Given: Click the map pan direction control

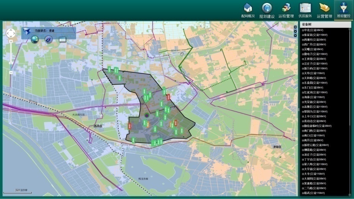Looking at the screenshot, I should click(x=11, y=33).
